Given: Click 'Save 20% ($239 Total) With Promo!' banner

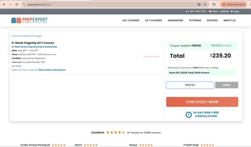Looking at the screenshot, I should point(202,73).
